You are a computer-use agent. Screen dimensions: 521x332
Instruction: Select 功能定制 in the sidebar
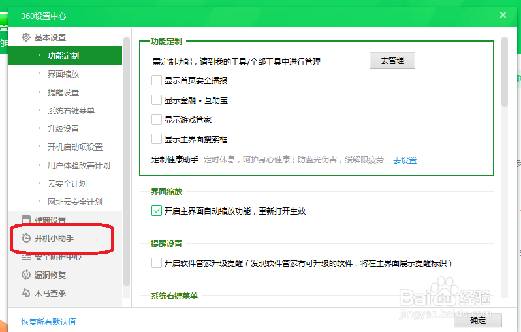coord(65,55)
